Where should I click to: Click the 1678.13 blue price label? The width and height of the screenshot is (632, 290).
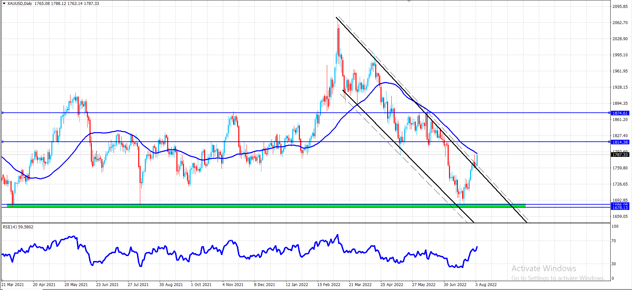[x=620, y=208]
